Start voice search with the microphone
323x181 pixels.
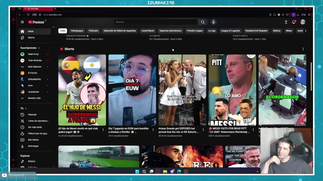[213, 22]
